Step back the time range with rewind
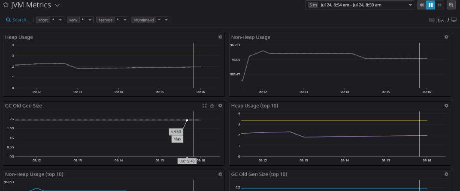Viewport: 460px width, 191px height. pyautogui.click(x=422, y=5)
